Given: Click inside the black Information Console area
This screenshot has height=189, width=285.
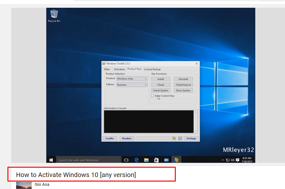Looking at the screenshot, I should [149, 121].
